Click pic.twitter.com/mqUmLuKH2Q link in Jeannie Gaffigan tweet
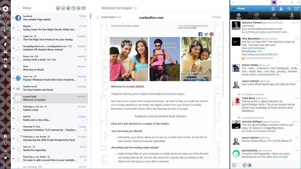301x169 pixels. pos(259,131)
